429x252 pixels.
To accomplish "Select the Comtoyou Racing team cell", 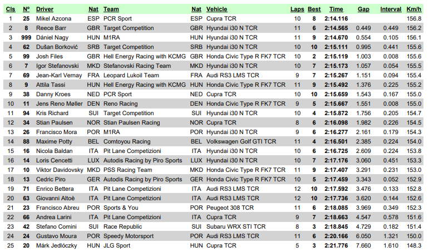I will [127, 141].
